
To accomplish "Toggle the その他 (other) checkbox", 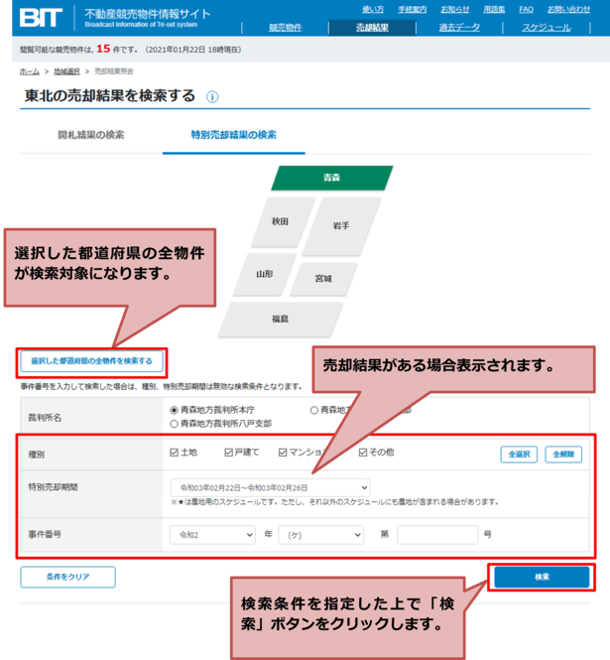I will pyautogui.click(x=364, y=453).
